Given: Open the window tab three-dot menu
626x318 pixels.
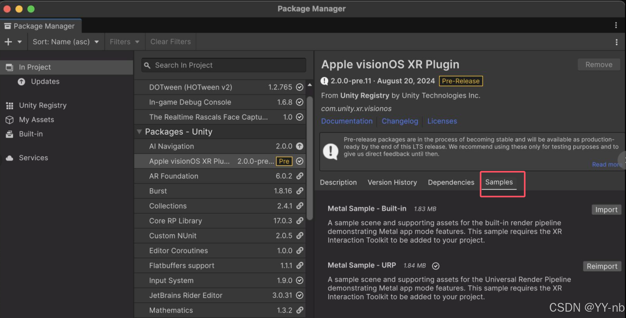Looking at the screenshot, I should (x=616, y=25).
